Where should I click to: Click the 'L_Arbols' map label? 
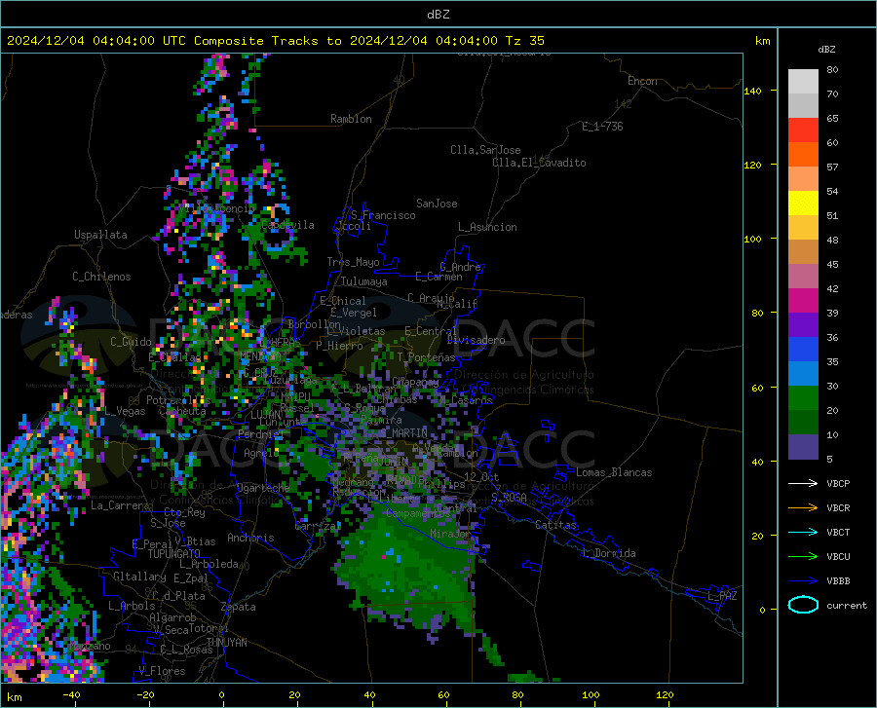click(132, 606)
